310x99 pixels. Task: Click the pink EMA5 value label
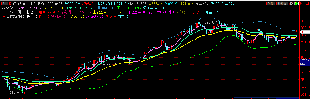coord(28,8)
